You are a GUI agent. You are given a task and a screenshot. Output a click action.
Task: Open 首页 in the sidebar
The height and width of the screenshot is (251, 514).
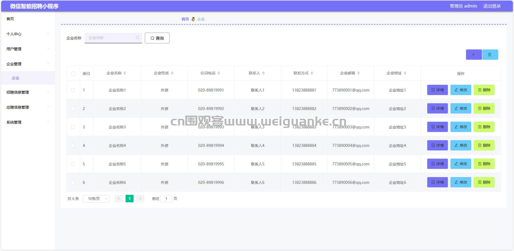10,19
